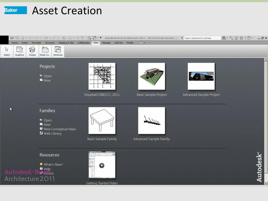The height and width of the screenshot is (201, 268).
Task: Open the Sheet Composition ribbon panel button
Action: [x=45, y=51]
